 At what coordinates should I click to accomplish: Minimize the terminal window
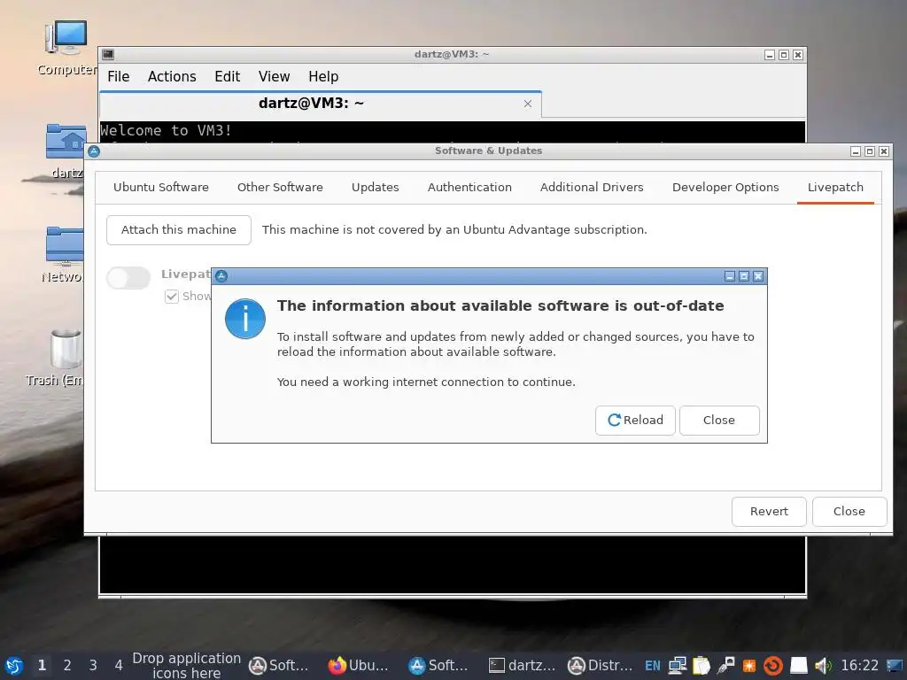(770, 55)
